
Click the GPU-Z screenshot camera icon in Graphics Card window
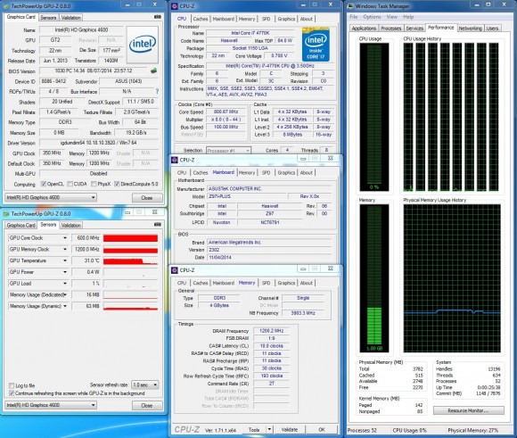[x=157, y=17]
